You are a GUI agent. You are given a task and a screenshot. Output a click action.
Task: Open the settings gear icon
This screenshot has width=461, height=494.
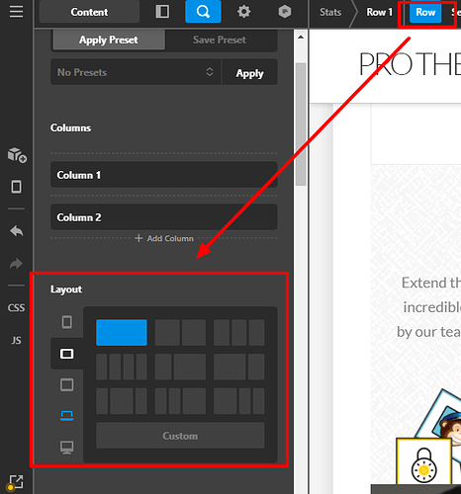pos(244,12)
